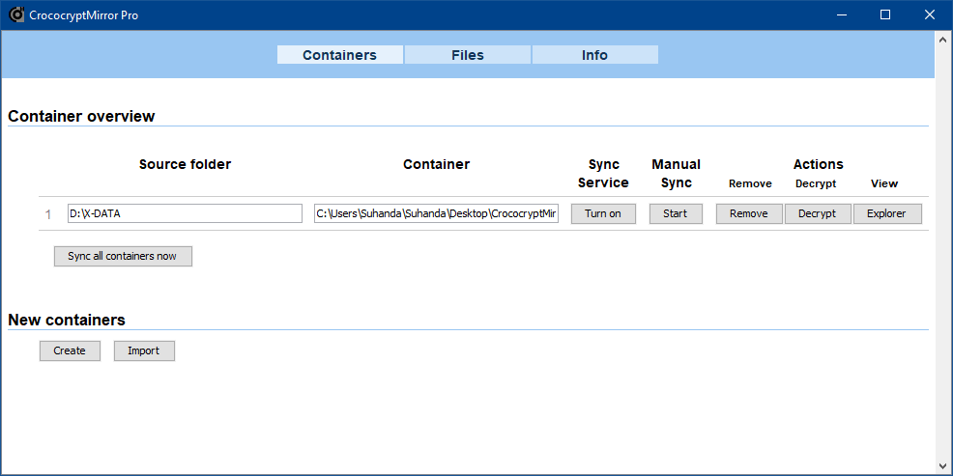Open the Files tab
This screenshot has height=476, width=953.
pyautogui.click(x=468, y=55)
